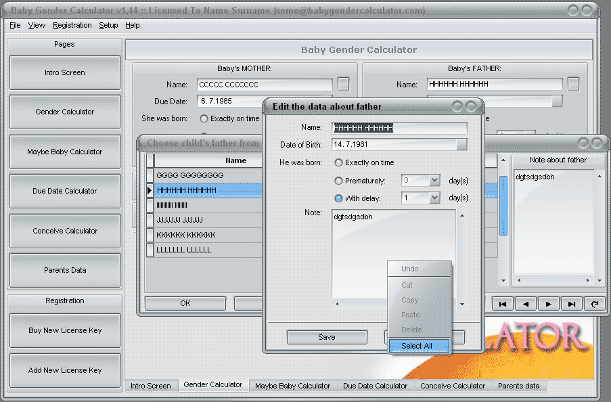Jump to last record navigation button
Screen dimensions: 611x402
click(x=571, y=304)
